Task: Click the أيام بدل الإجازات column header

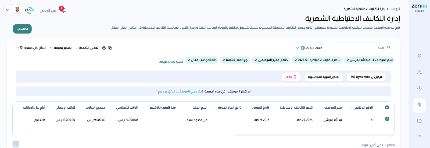Action: click(x=34, y=108)
